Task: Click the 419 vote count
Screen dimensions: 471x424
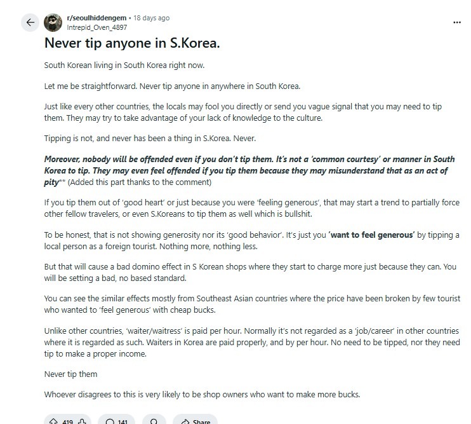Action: click(x=67, y=421)
